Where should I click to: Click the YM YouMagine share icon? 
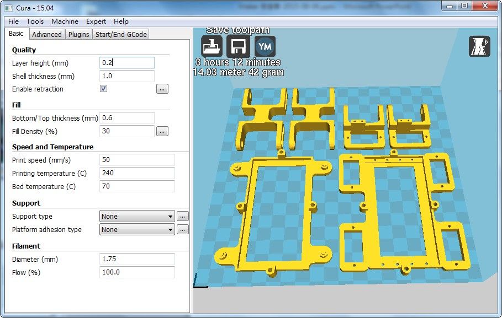[x=265, y=46]
